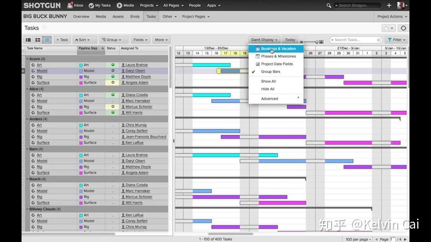The width and height of the screenshot is (431, 242).
Task: Open the More dropdown
Action: pos(161,40)
